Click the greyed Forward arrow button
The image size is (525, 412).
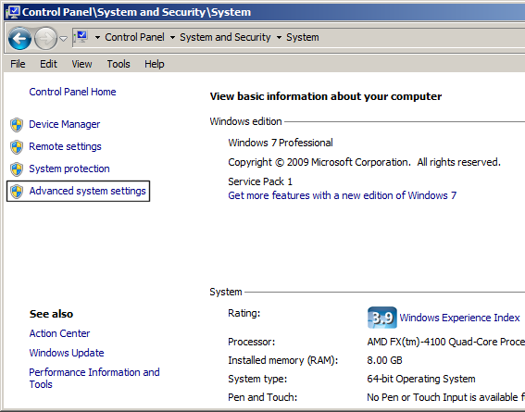point(45,39)
